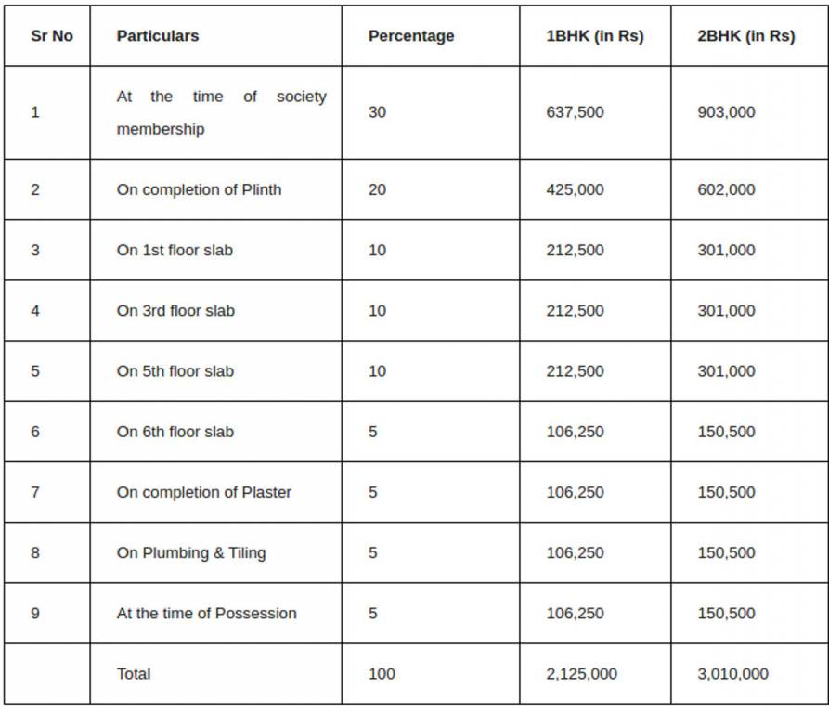Click the 'On Plumbing & Tiling' cell
This screenshot has height=713, width=829.
pyautogui.click(x=215, y=552)
